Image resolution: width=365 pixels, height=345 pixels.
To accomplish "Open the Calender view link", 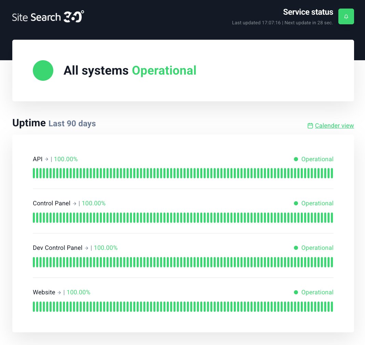I will (334, 126).
